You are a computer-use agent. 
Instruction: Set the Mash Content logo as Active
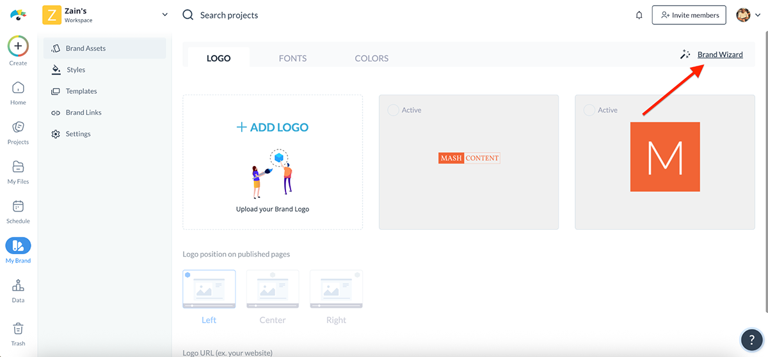coord(393,110)
